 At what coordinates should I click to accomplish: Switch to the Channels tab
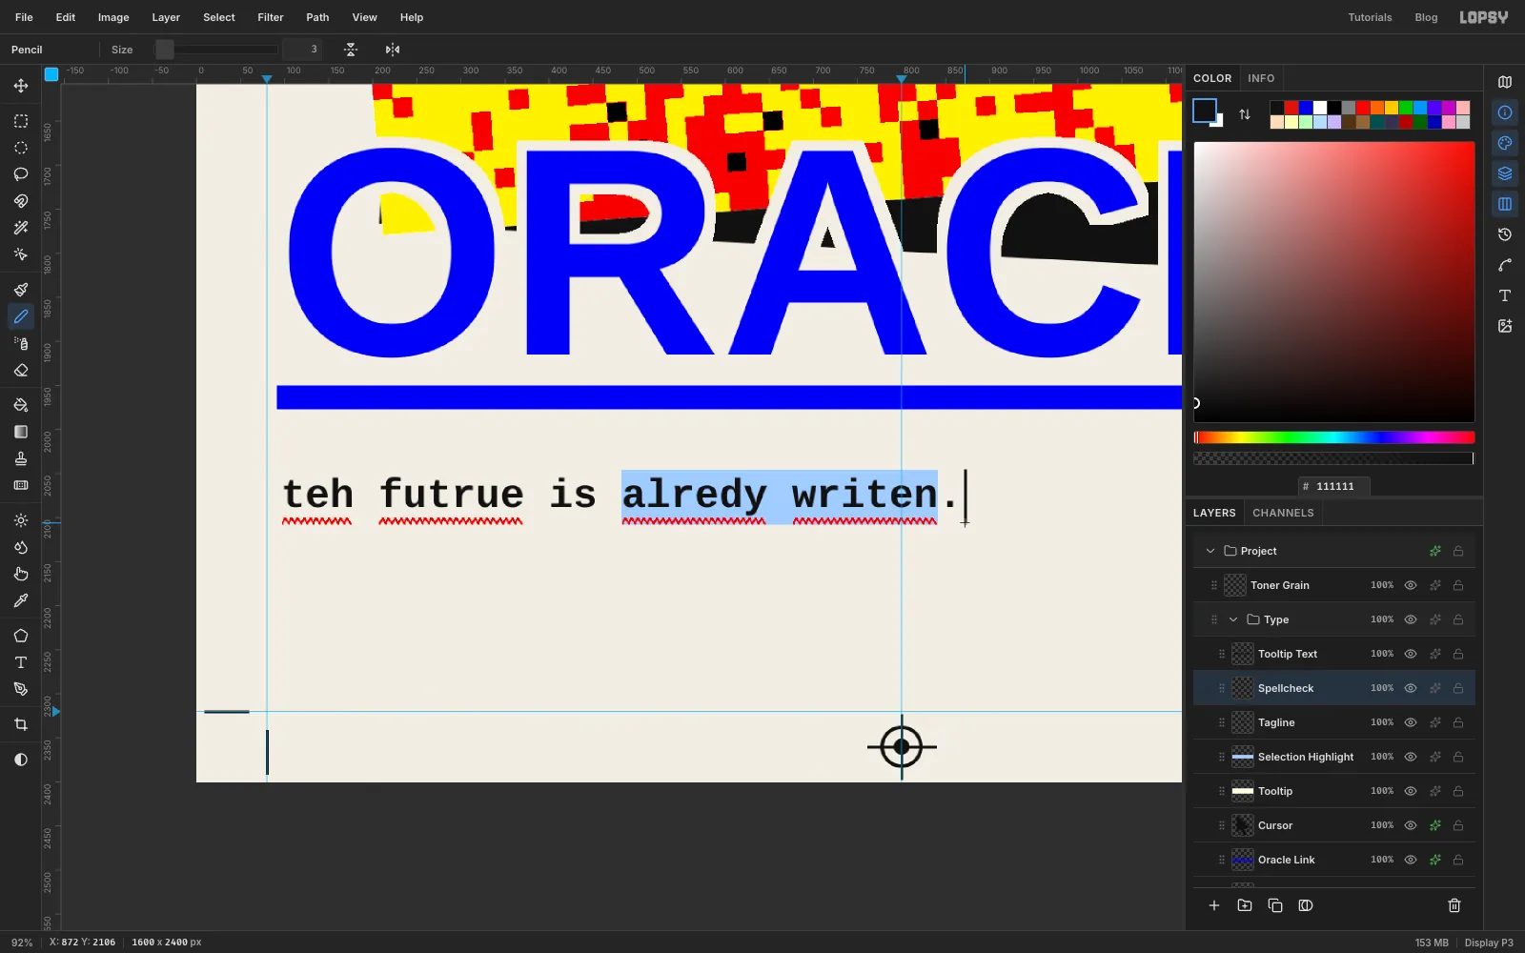[x=1283, y=513]
